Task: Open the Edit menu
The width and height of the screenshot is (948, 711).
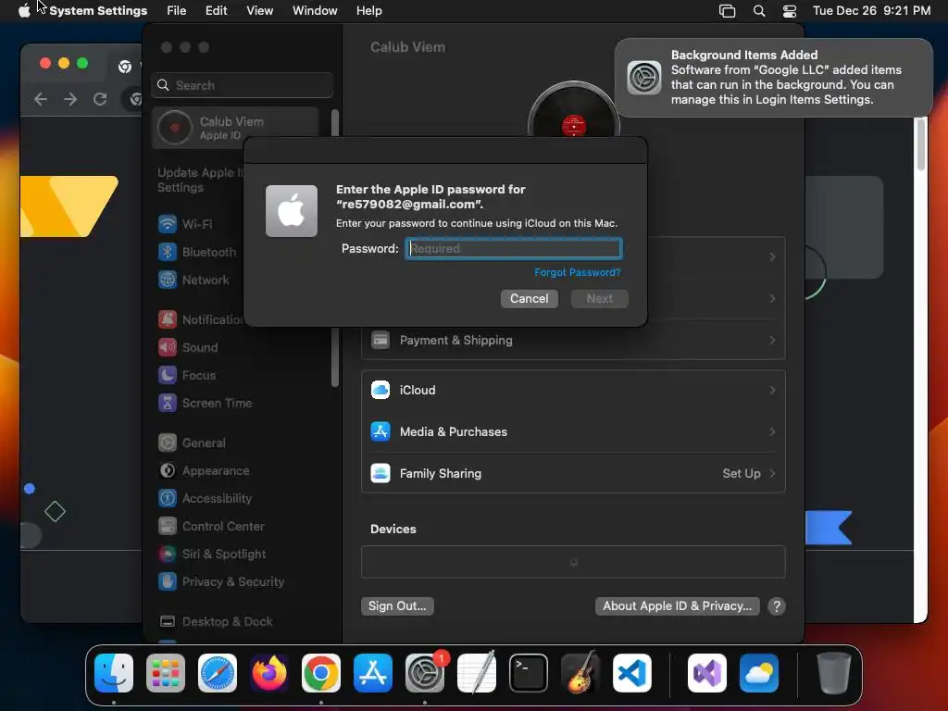Action: click(x=216, y=11)
